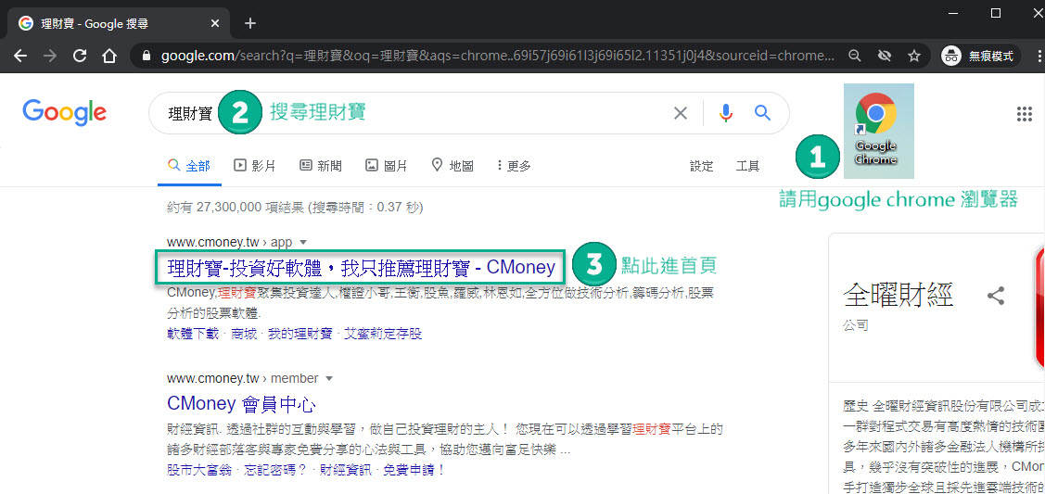This screenshot has height=494, width=1045.
Task: Share the 全曜財經 knowledge panel
Action: pyautogui.click(x=996, y=296)
